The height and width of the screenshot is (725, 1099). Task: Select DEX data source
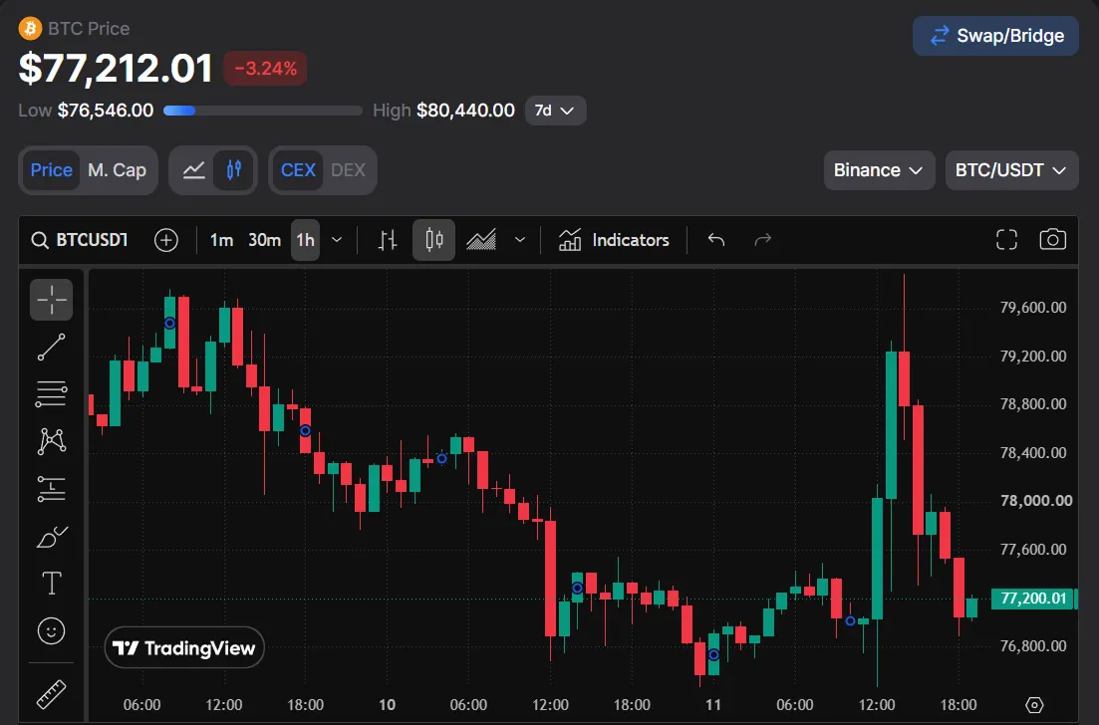(348, 170)
